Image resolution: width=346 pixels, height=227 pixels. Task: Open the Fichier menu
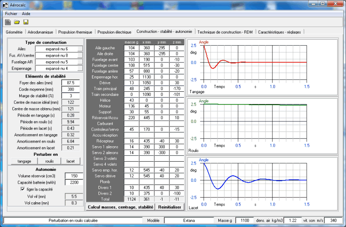click(11, 14)
